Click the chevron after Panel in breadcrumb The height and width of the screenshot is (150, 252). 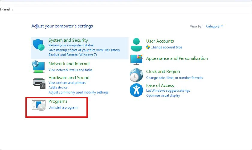(x=13, y=10)
